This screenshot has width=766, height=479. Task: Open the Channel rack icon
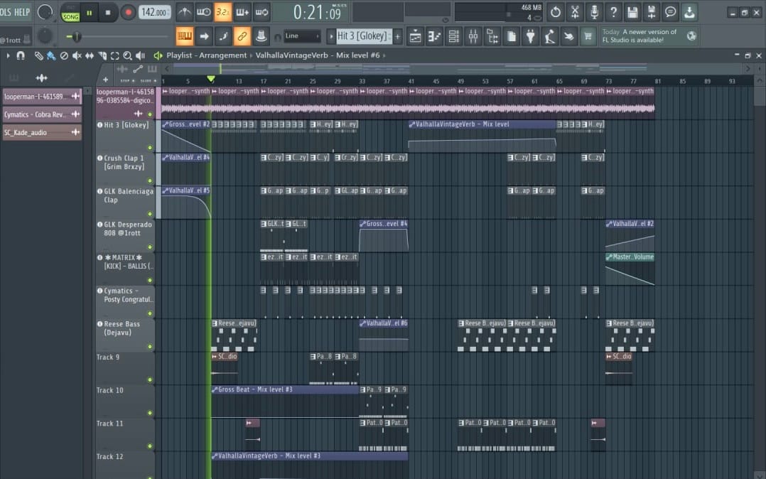click(454, 36)
